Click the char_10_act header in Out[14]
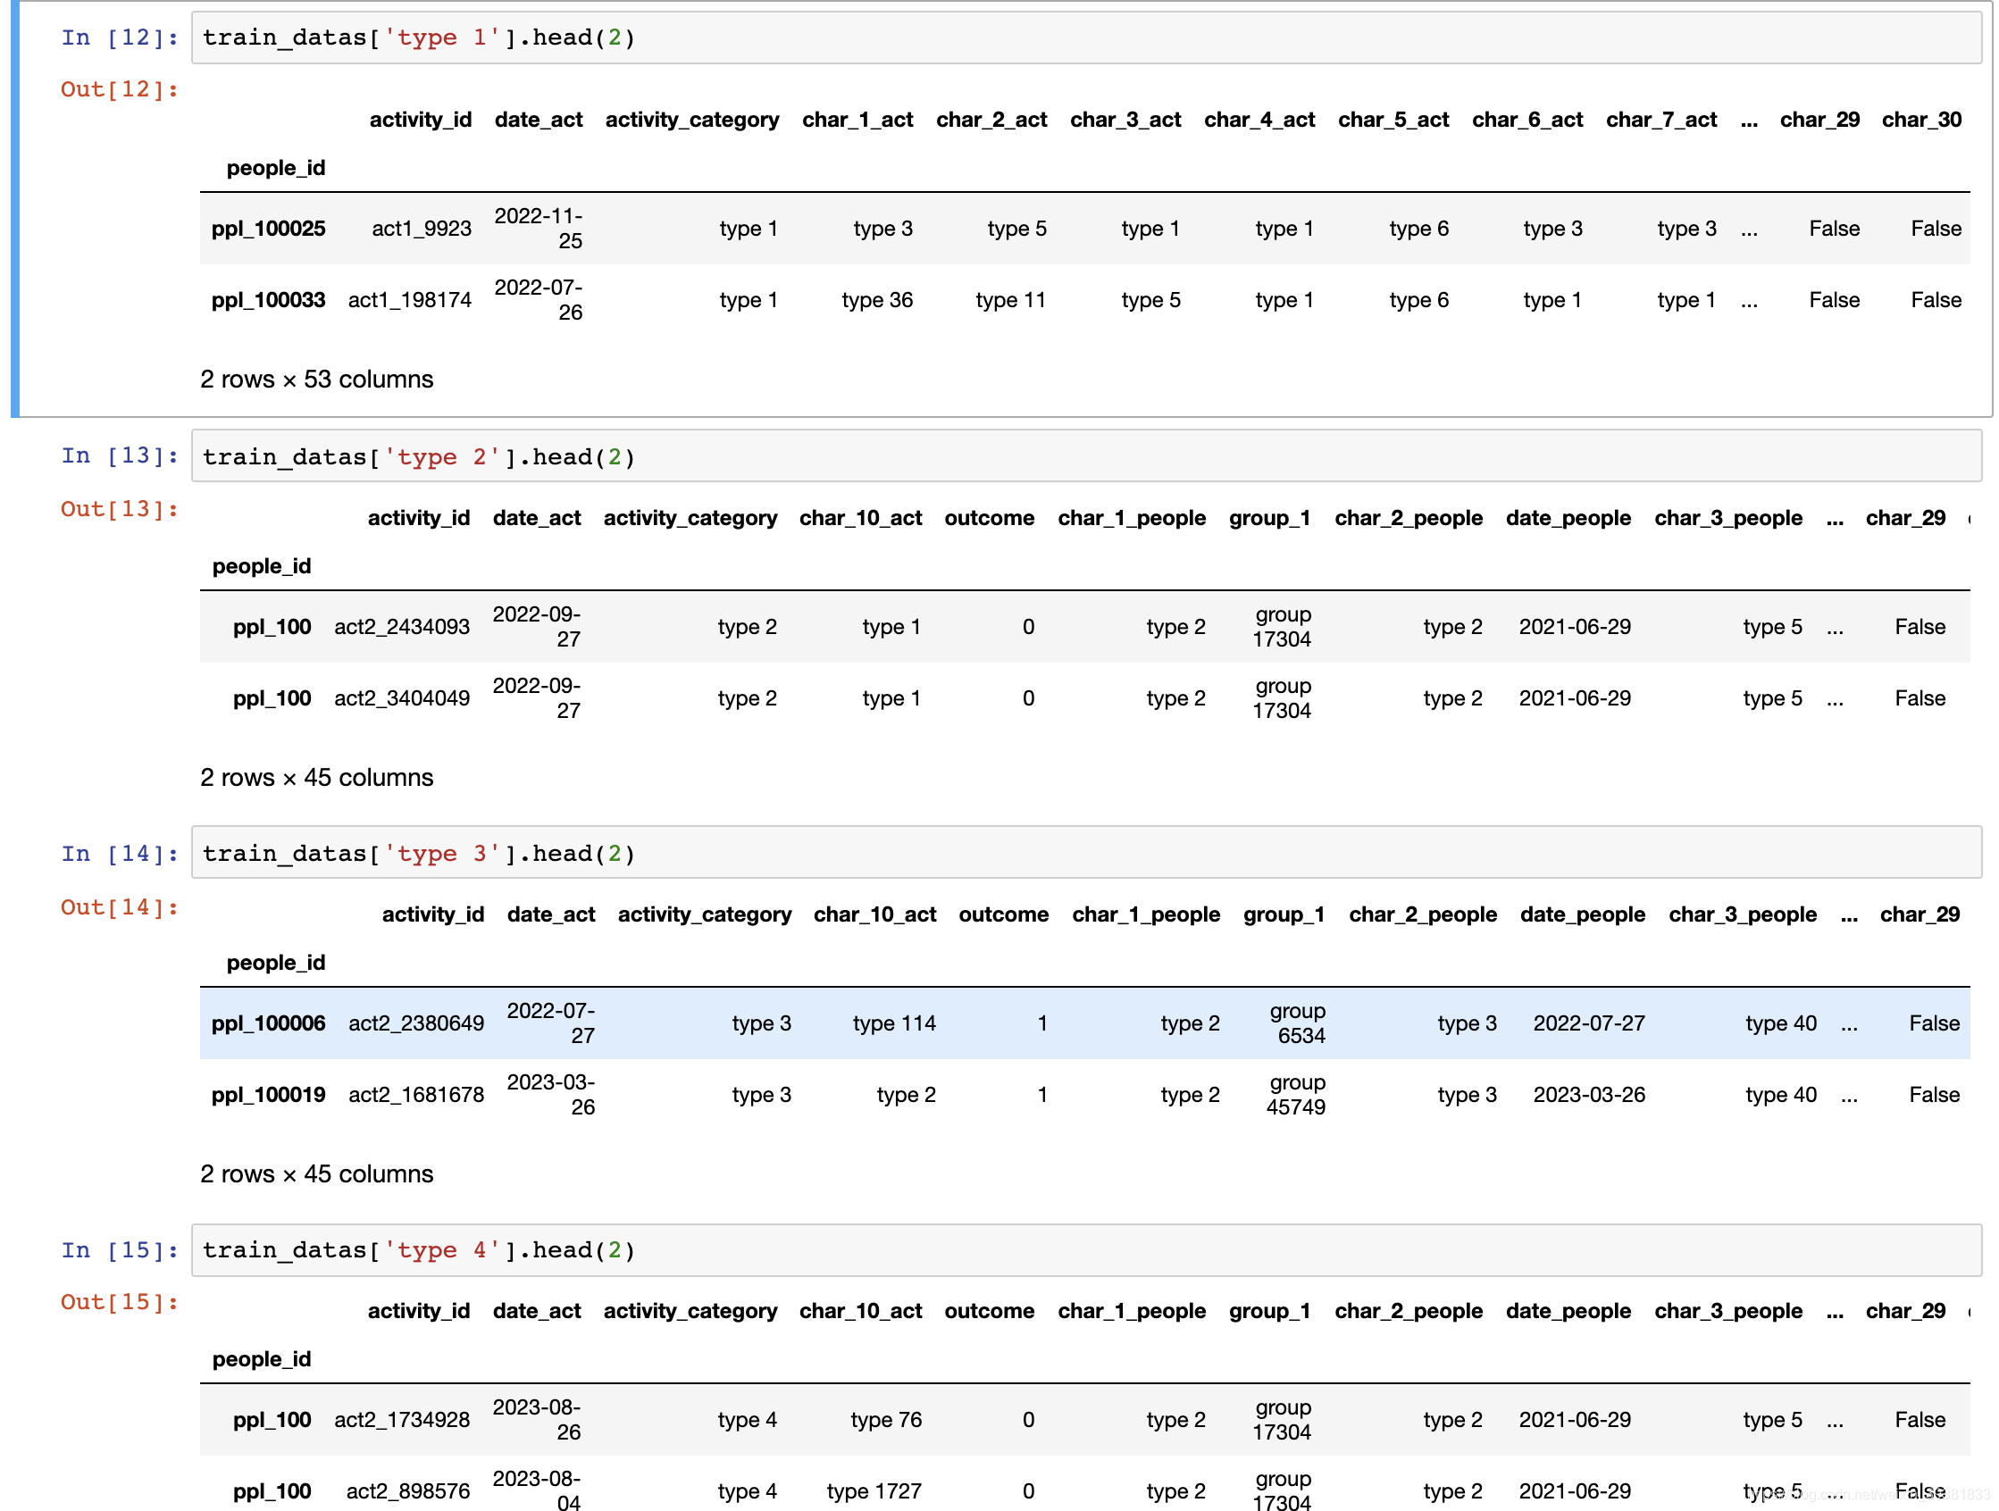This screenshot has width=1999, height=1511. click(x=874, y=914)
